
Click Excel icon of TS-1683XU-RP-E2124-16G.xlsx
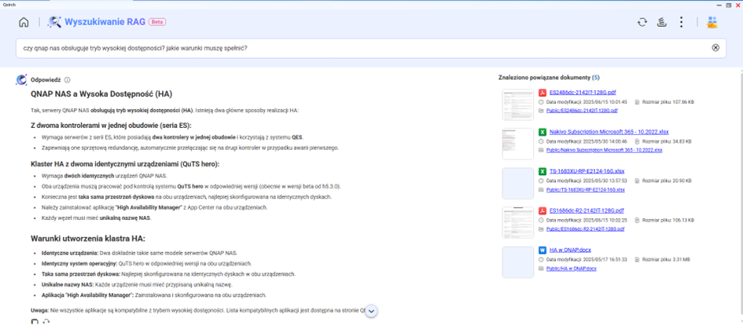click(x=543, y=171)
